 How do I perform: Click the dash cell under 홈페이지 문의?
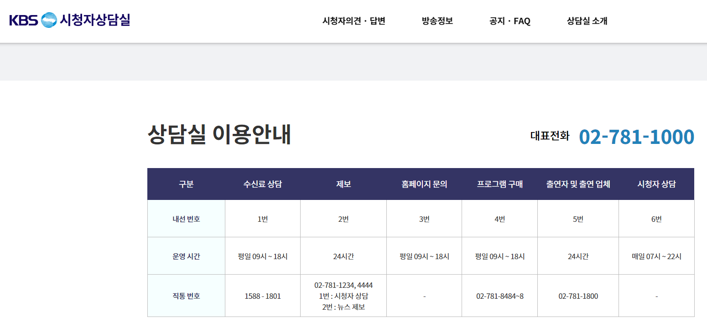424,296
